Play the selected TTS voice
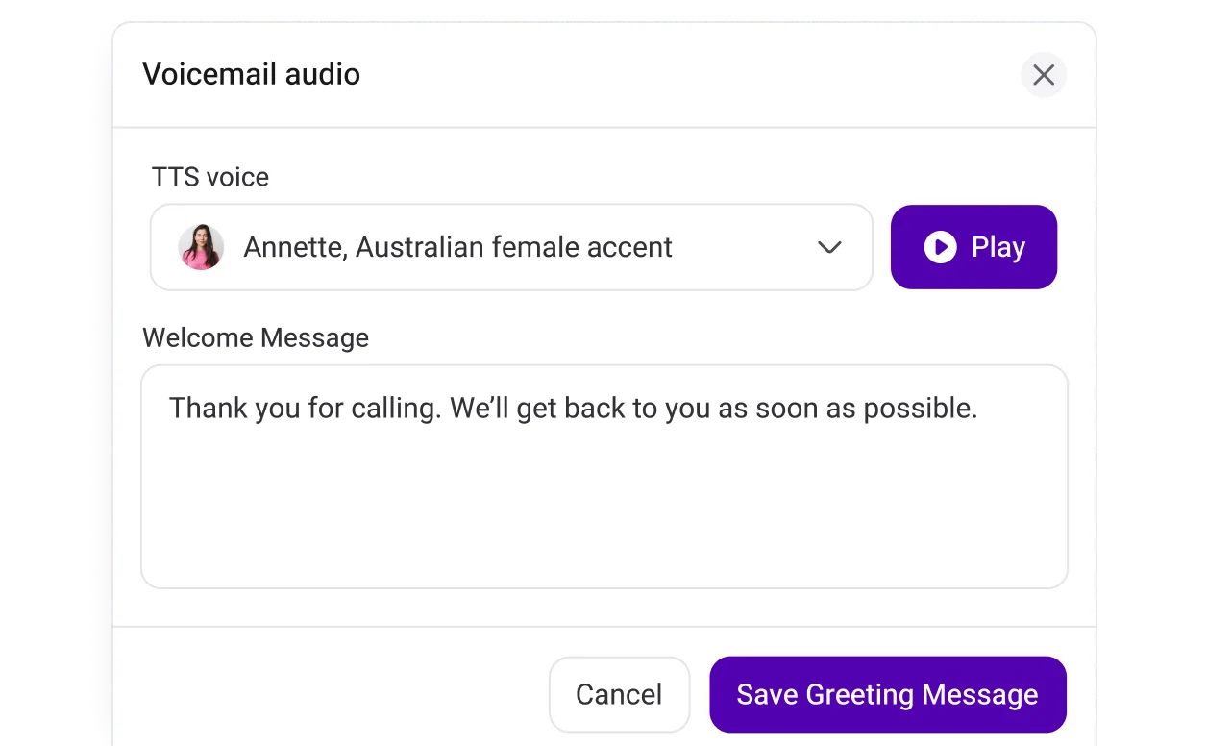Viewport: 1207px width, 746px height. point(973,247)
